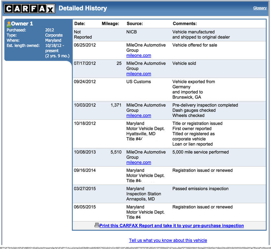
Task: Click the Detailed History title
Action: tap(83, 8)
